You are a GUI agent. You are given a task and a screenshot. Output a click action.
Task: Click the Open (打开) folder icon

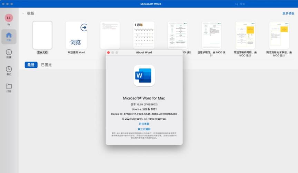coord(9,88)
